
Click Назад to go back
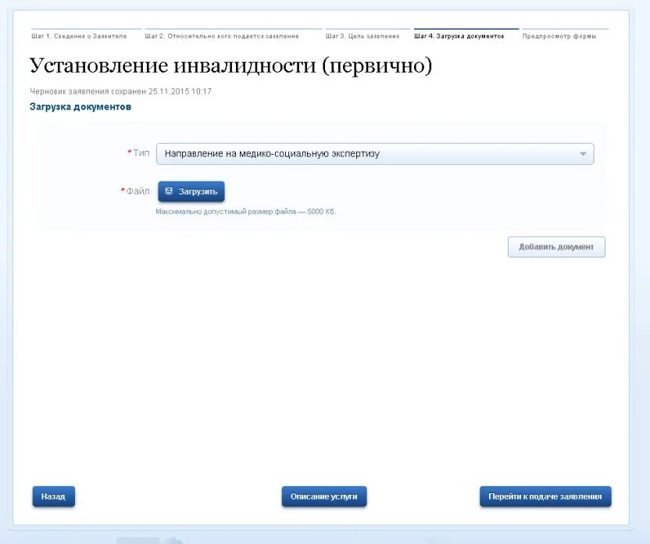pyautogui.click(x=53, y=496)
